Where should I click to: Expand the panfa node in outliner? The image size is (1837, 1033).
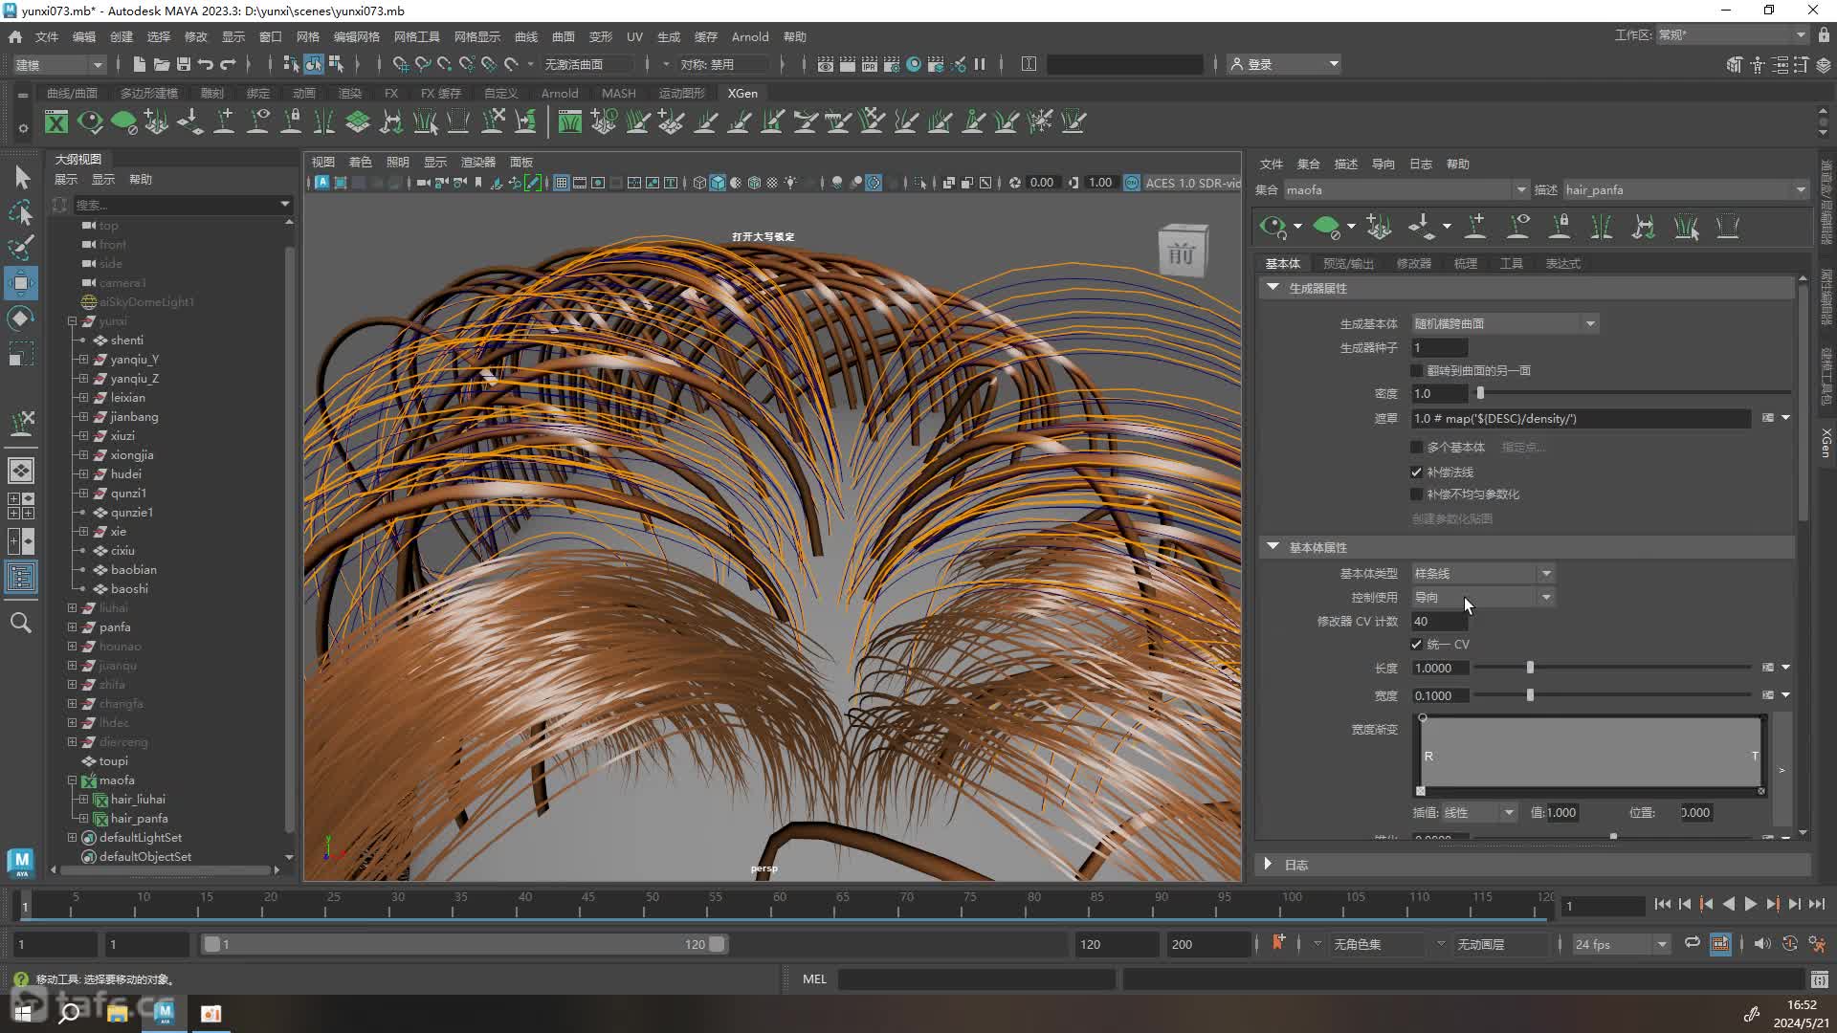point(72,626)
